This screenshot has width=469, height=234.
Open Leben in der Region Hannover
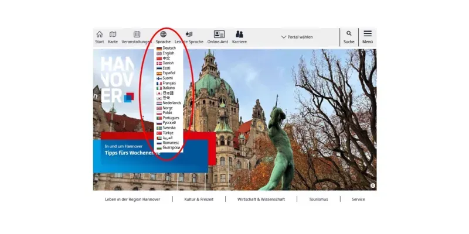[x=132, y=199]
